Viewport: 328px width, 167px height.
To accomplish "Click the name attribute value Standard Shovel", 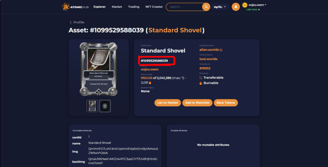I will click(99, 143).
